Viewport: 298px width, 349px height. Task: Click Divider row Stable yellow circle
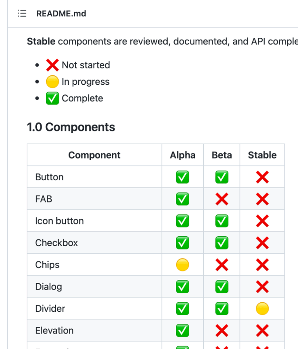coord(262,309)
